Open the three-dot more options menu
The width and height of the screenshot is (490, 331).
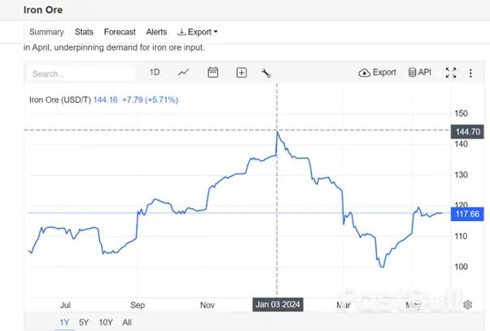tap(471, 73)
